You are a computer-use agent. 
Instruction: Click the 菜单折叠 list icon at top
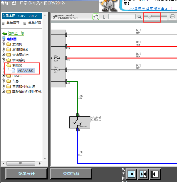point(25,23)
